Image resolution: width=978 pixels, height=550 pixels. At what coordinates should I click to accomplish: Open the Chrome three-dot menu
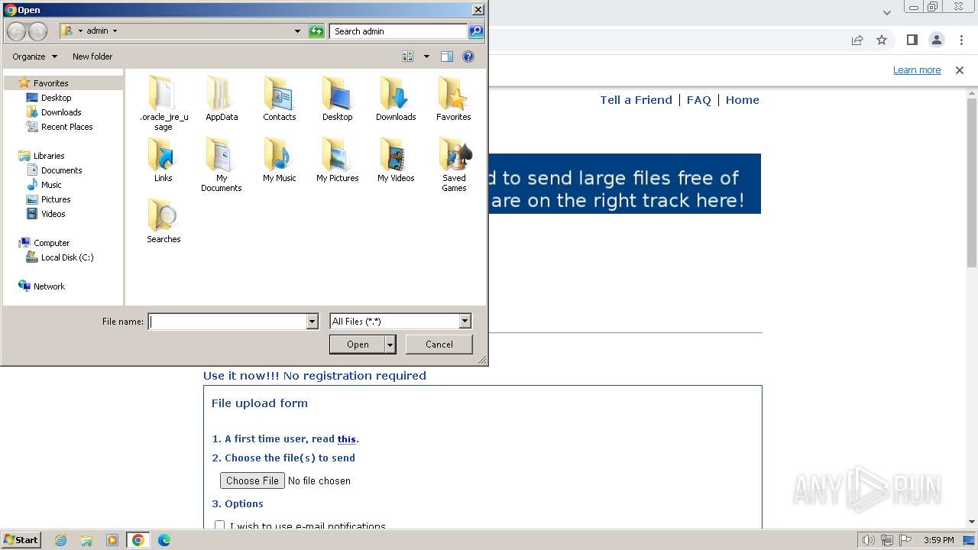click(961, 40)
